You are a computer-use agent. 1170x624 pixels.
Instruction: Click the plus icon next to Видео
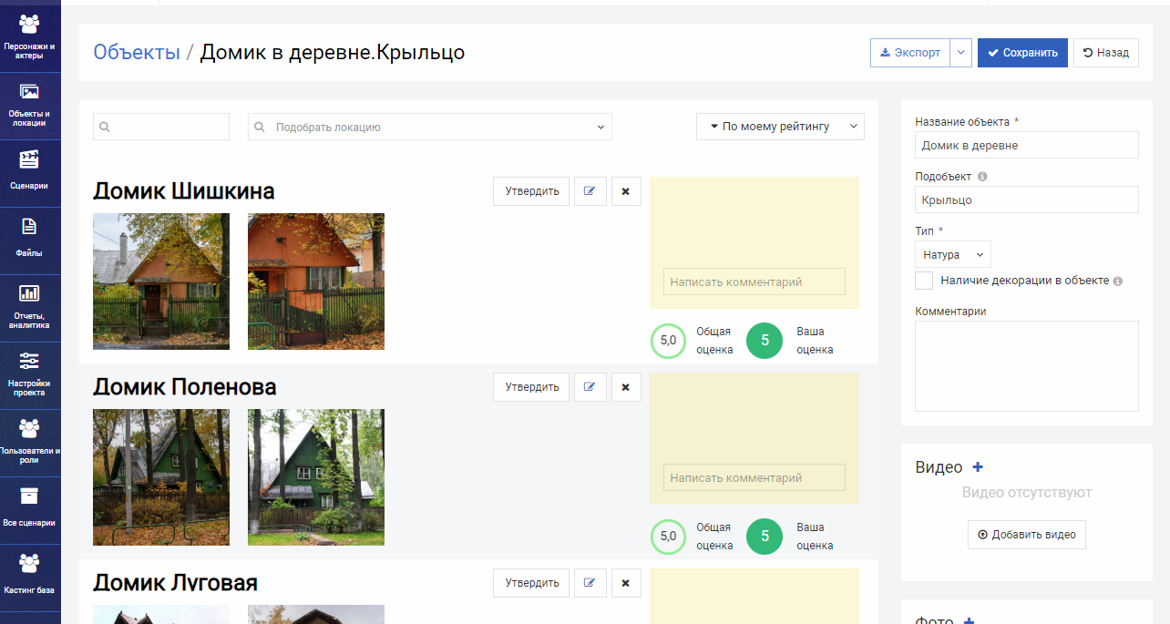[x=978, y=467]
